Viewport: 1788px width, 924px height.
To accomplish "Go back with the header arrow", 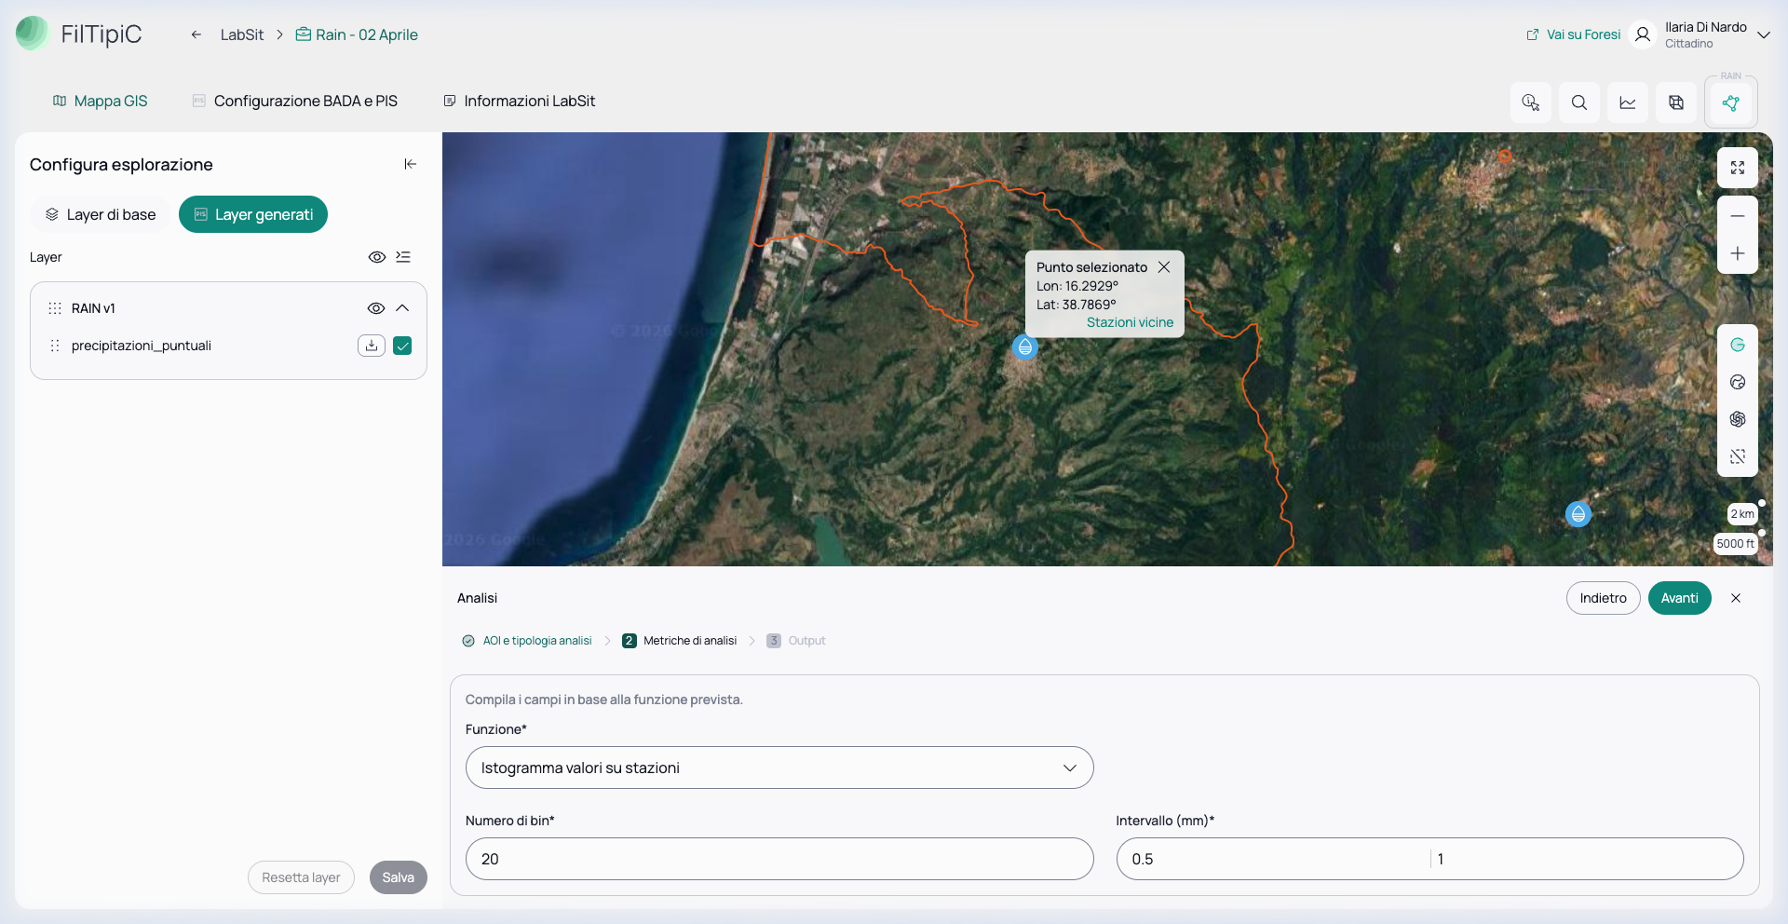I will (x=196, y=34).
